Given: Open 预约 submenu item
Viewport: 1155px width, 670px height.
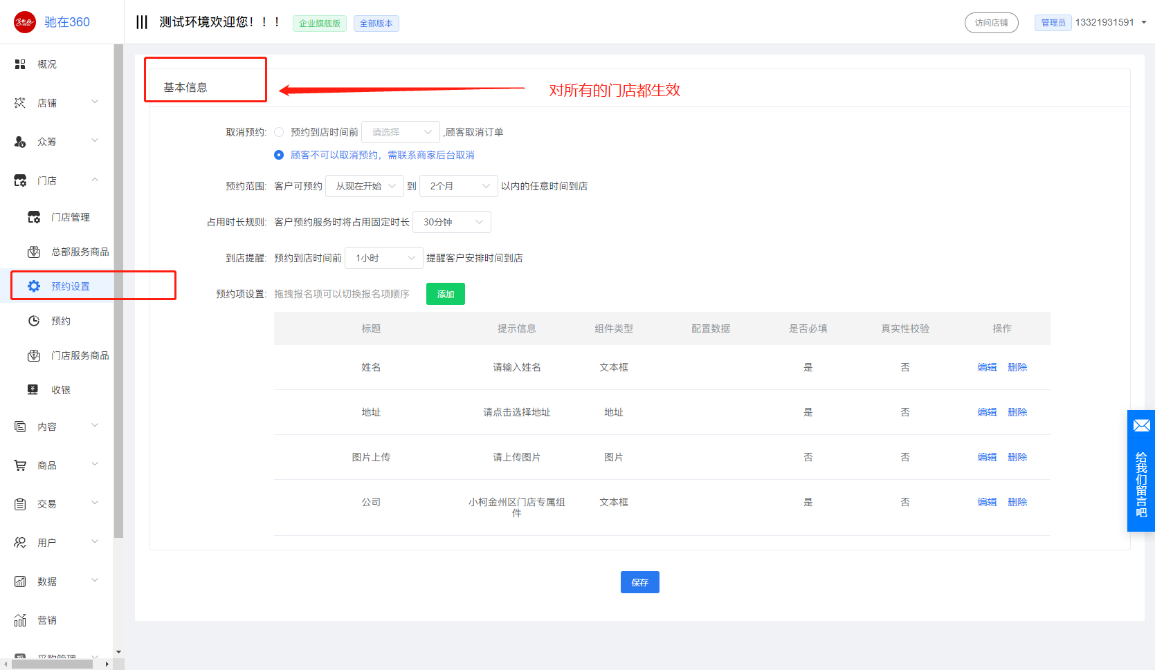Looking at the screenshot, I should [61, 321].
